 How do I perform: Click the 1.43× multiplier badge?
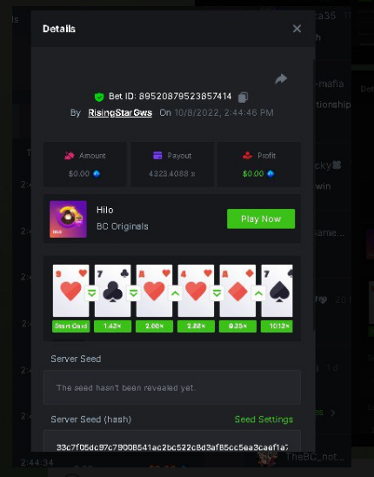[112, 326]
